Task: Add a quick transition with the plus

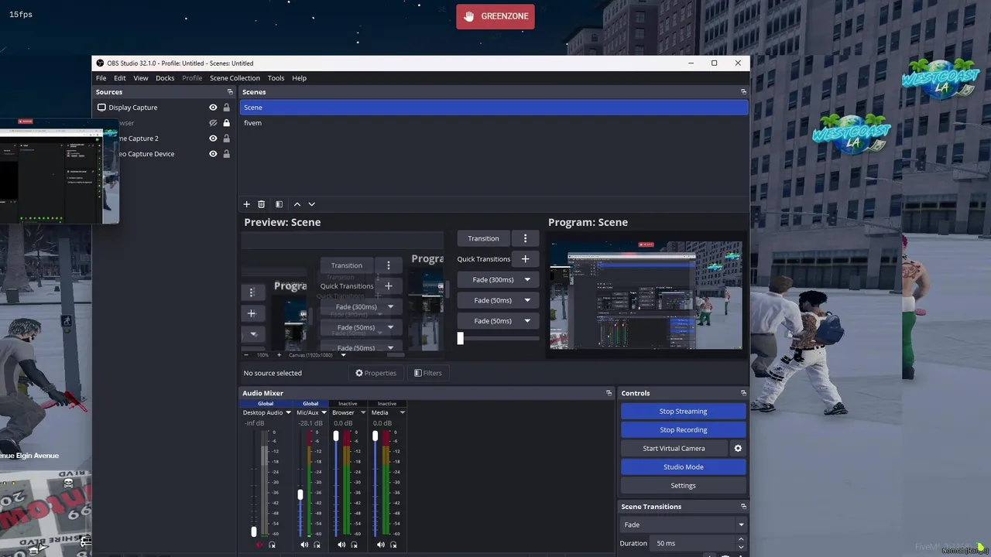Action: (x=525, y=259)
